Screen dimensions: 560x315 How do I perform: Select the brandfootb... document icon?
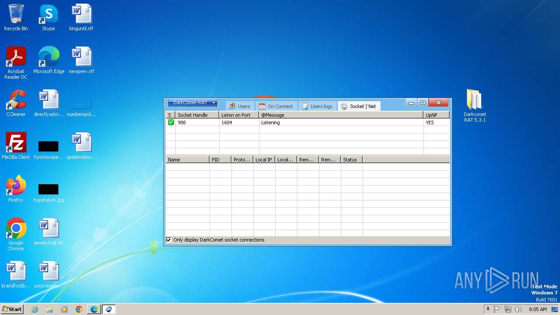pos(16,275)
